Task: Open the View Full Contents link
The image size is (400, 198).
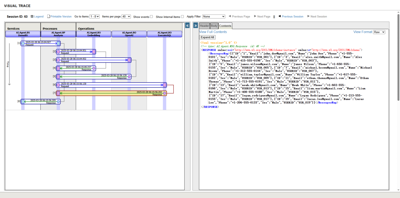Action: coord(213,32)
